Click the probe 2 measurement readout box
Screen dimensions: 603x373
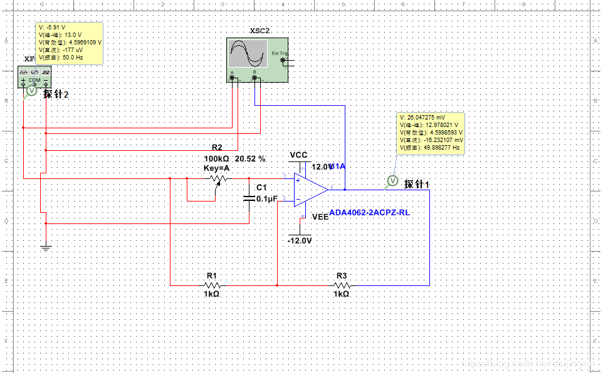pos(69,43)
